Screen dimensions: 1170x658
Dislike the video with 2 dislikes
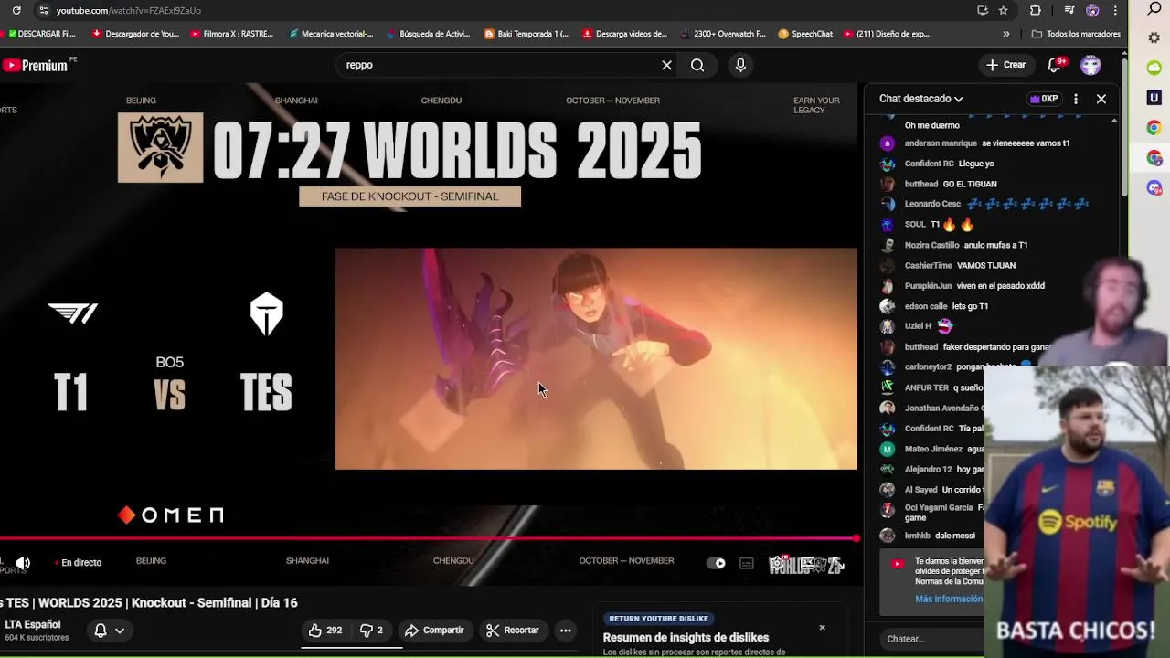pos(371,630)
